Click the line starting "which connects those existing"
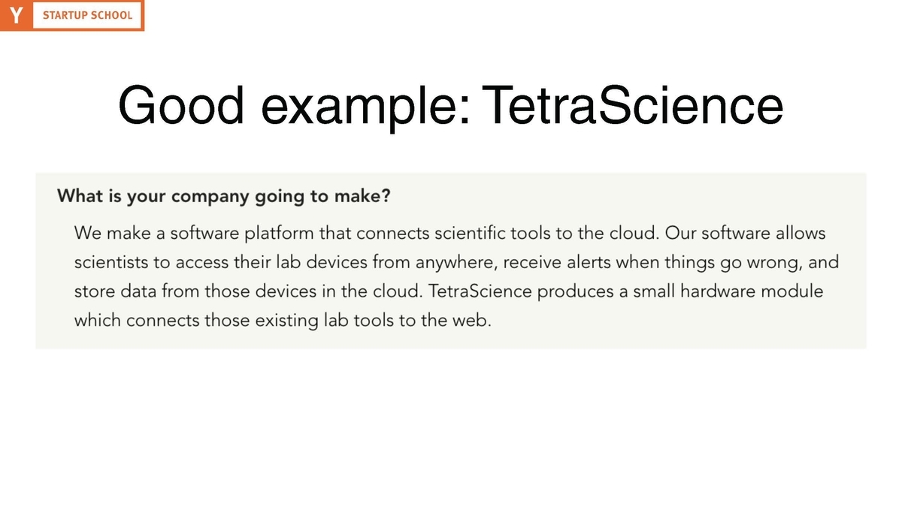The height and width of the screenshot is (507, 902). pyautogui.click(x=283, y=320)
